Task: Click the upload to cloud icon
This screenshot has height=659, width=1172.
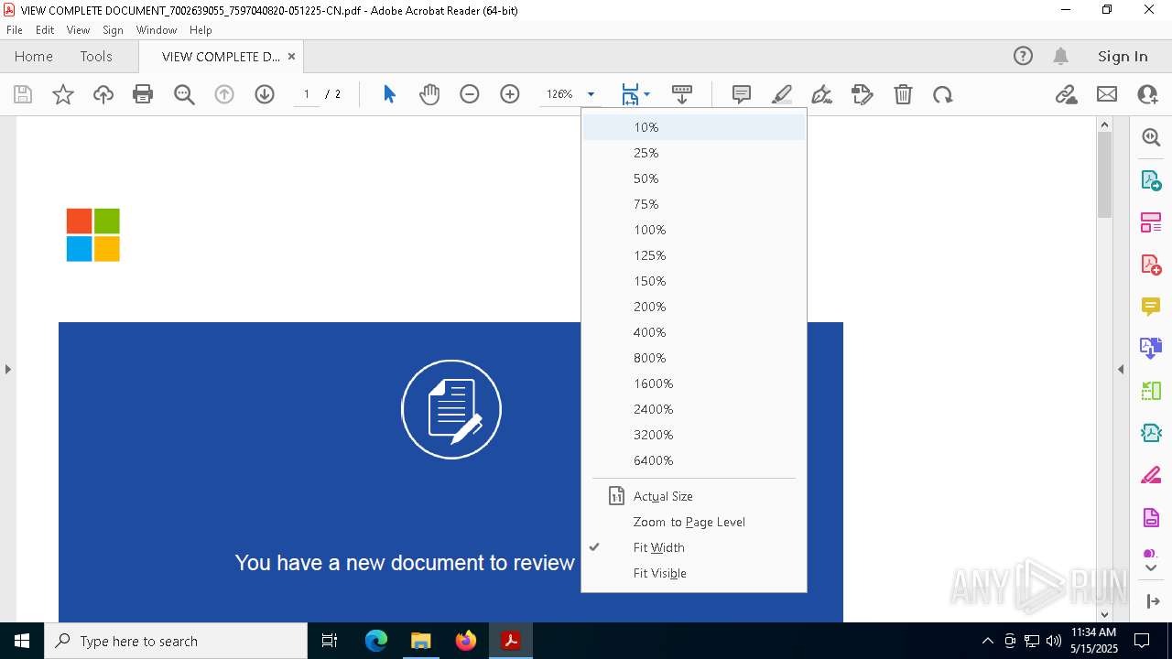Action: coord(103,94)
